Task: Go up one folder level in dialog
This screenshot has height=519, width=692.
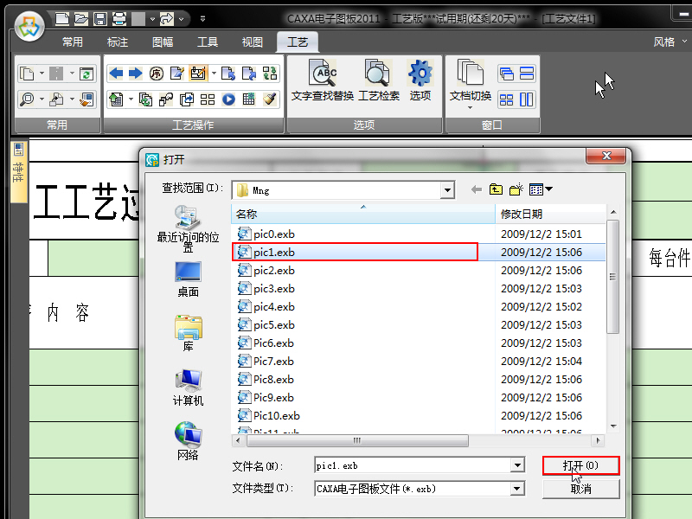Action: click(496, 189)
